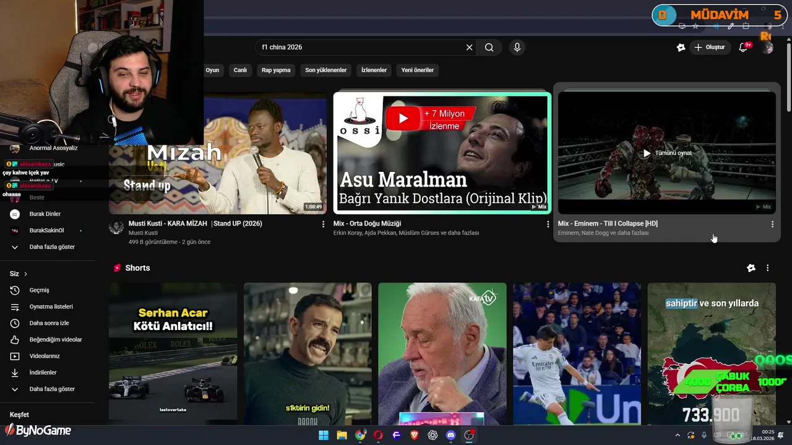The height and width of the screenshot is (445, 792).
Task: Select the Rap yapma filter chip
Action: 276,70
